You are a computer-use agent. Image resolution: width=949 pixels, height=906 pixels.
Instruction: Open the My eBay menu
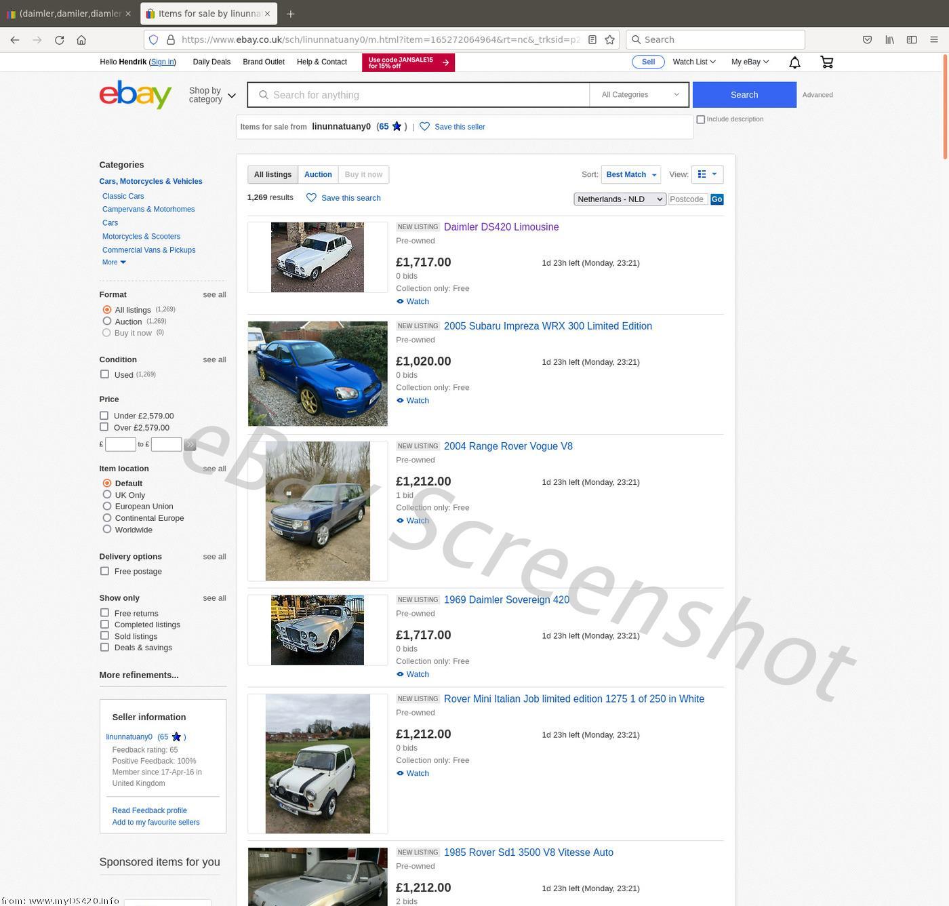click(x=749, y=62)
